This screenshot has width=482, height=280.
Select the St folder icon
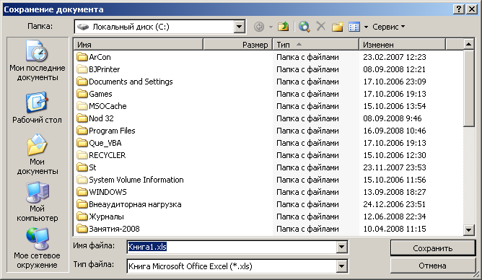(82, 167)
